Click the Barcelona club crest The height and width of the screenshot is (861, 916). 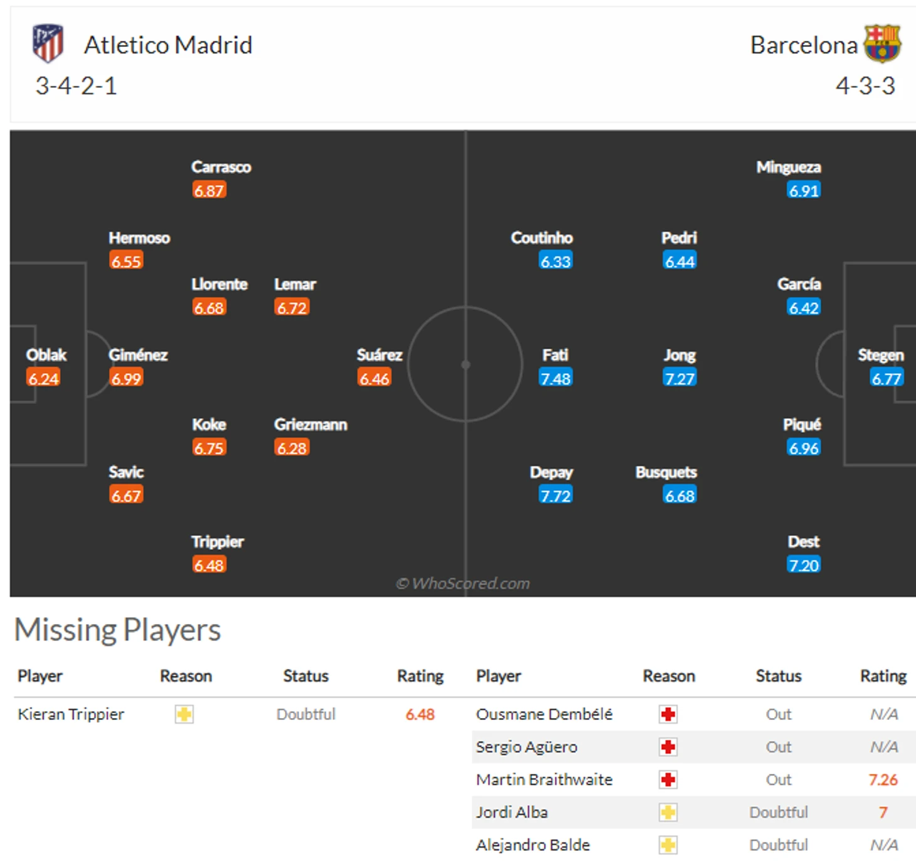[x=882, y=43]
